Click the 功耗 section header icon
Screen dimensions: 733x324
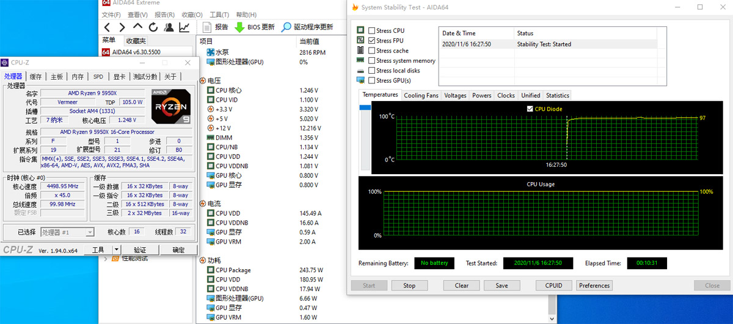(203, 260)
